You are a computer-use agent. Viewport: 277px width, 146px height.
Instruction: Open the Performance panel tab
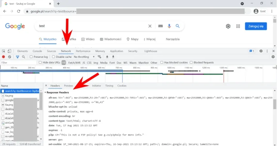point(83,51)
